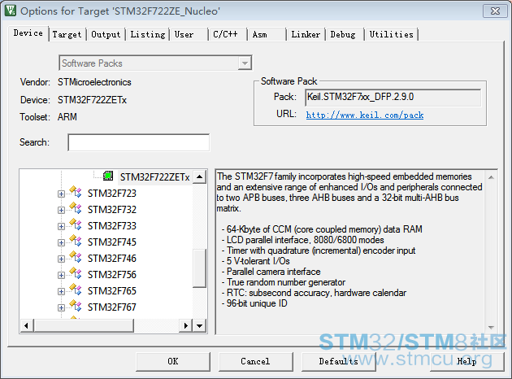Click the OK button
This screenshot has height=379, width=512.
tap(173, 361)
